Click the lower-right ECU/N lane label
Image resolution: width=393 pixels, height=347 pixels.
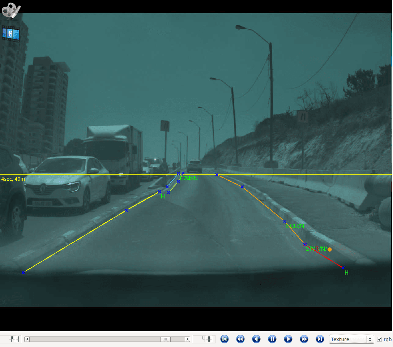coord(295,226)
